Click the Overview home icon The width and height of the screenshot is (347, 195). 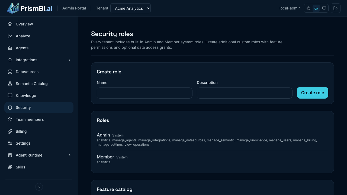[10, 24]
